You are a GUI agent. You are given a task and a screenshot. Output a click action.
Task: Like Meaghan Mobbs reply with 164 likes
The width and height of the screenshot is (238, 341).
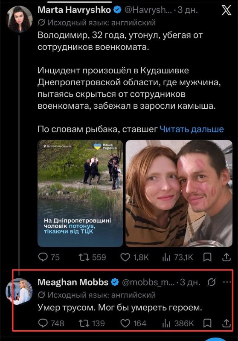134,323
